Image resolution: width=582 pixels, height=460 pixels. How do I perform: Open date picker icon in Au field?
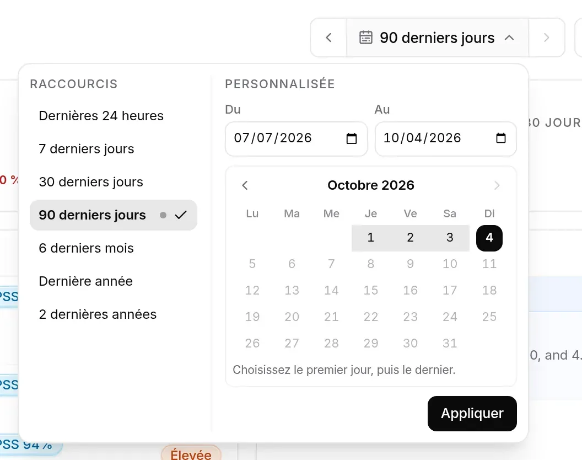pos(501,138)
